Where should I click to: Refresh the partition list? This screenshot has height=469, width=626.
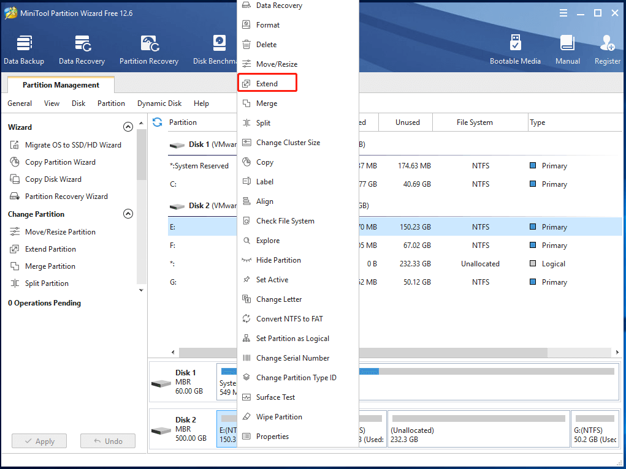pyautogui.click(x=158, y=122)
